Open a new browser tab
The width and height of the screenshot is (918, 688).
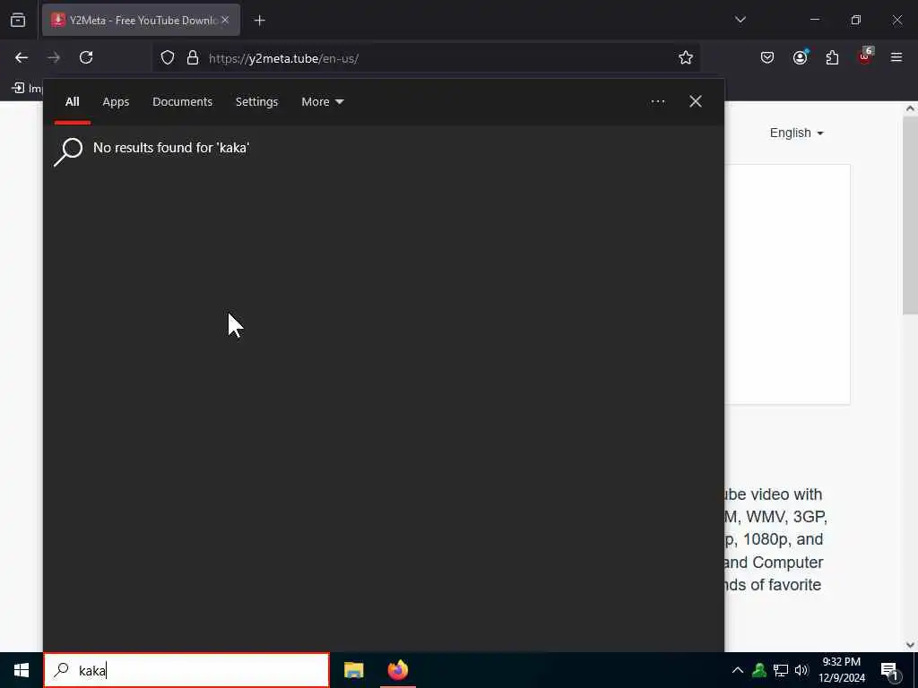click(x=259, y=21)
